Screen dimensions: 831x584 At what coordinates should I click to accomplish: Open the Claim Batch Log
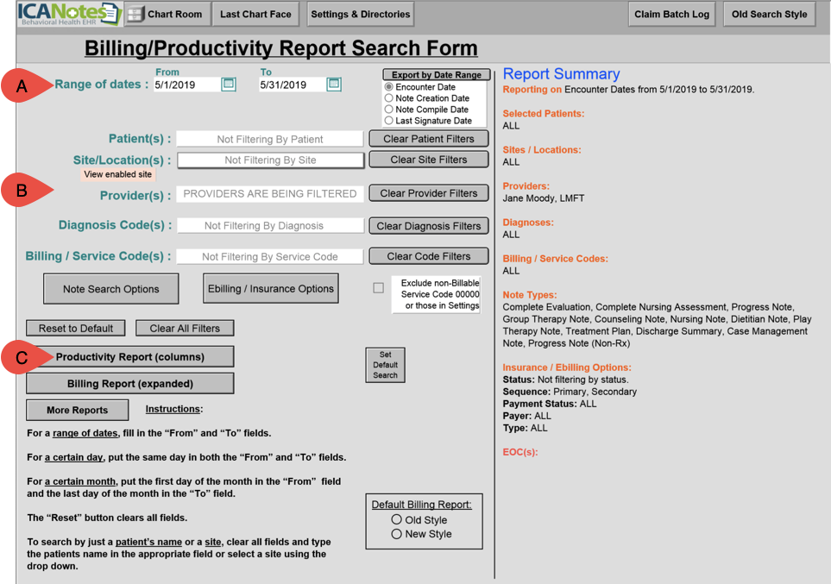671,15
